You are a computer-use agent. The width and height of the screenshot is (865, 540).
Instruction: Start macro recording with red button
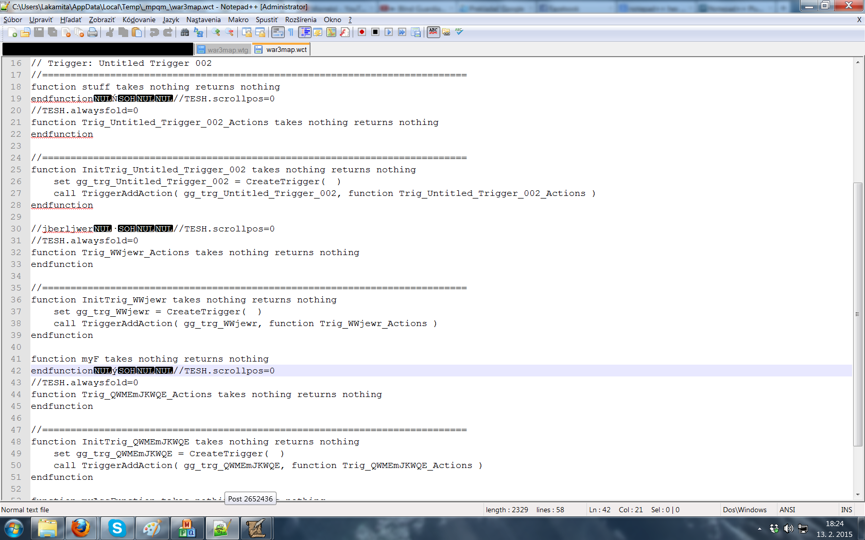click(x=362, y=32)
